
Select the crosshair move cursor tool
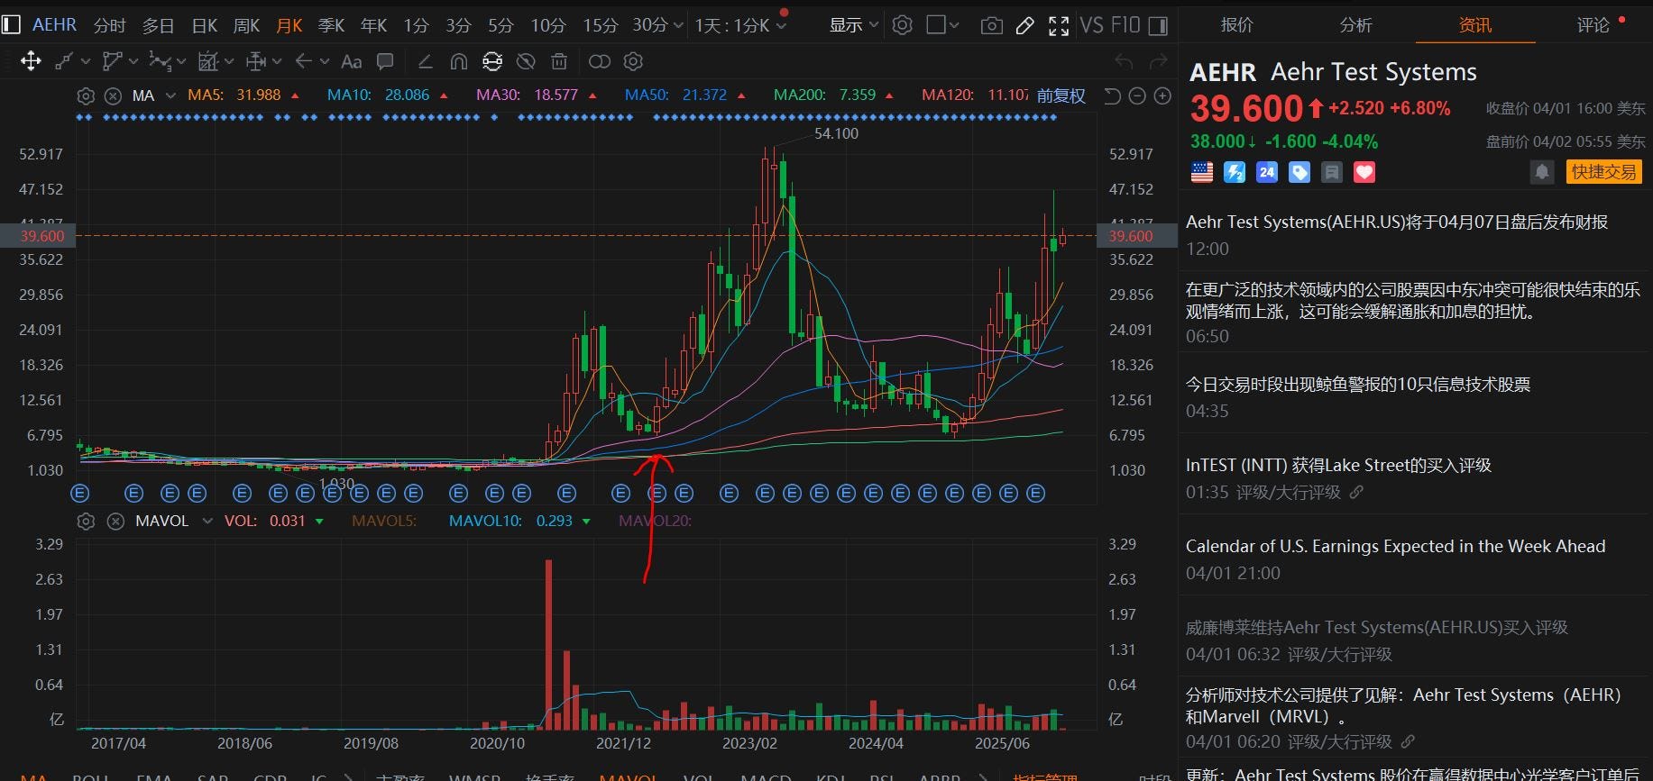pyautogui.click(x=31, y=61)
